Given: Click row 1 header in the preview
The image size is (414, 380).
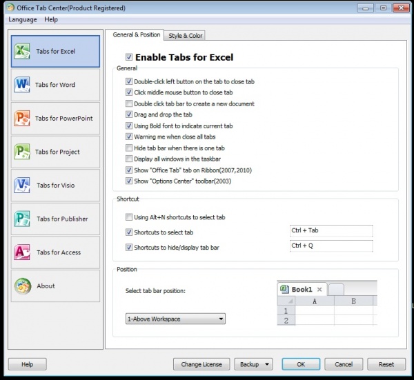Looking at the screenshot, I should (286, 310).
